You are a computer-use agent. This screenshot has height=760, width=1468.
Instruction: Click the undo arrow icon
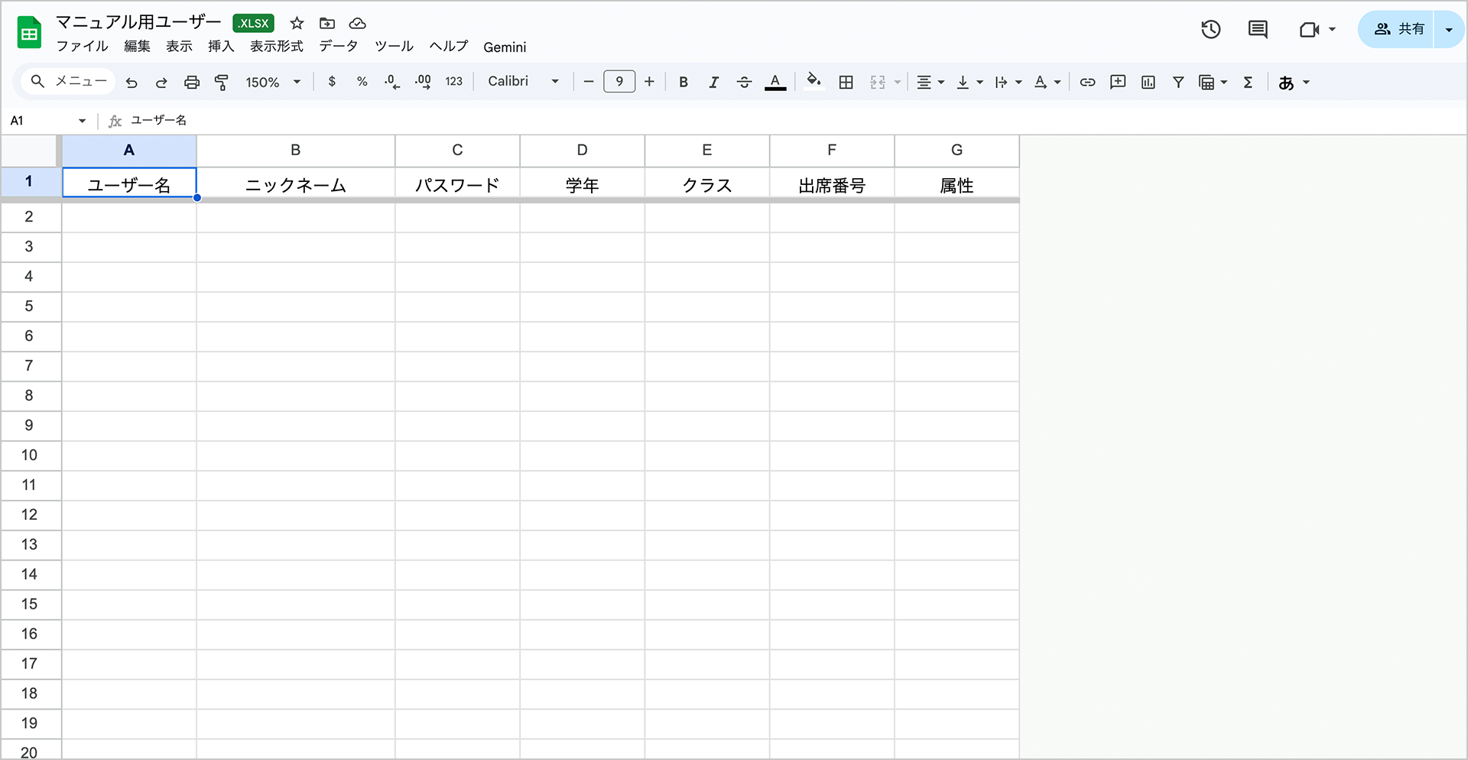point(132,83)
